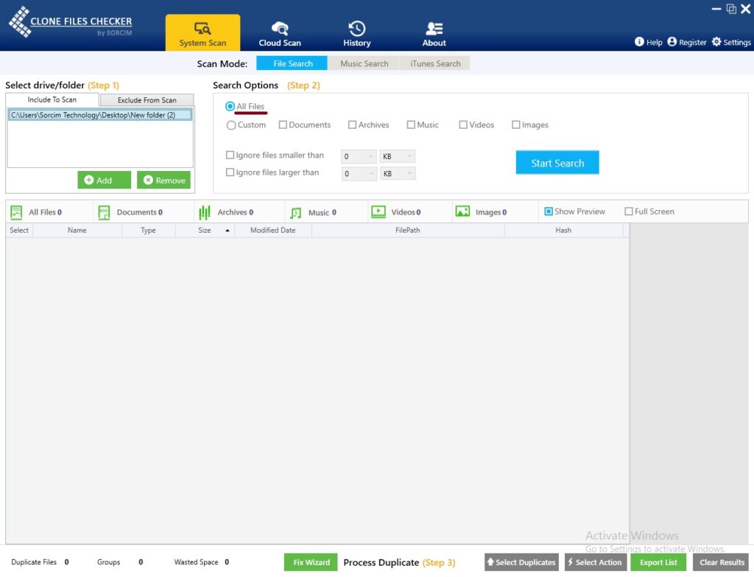Screen dimensions: 754x577
Task: Open the System Scan tab
Action: (x=202, y=32)
